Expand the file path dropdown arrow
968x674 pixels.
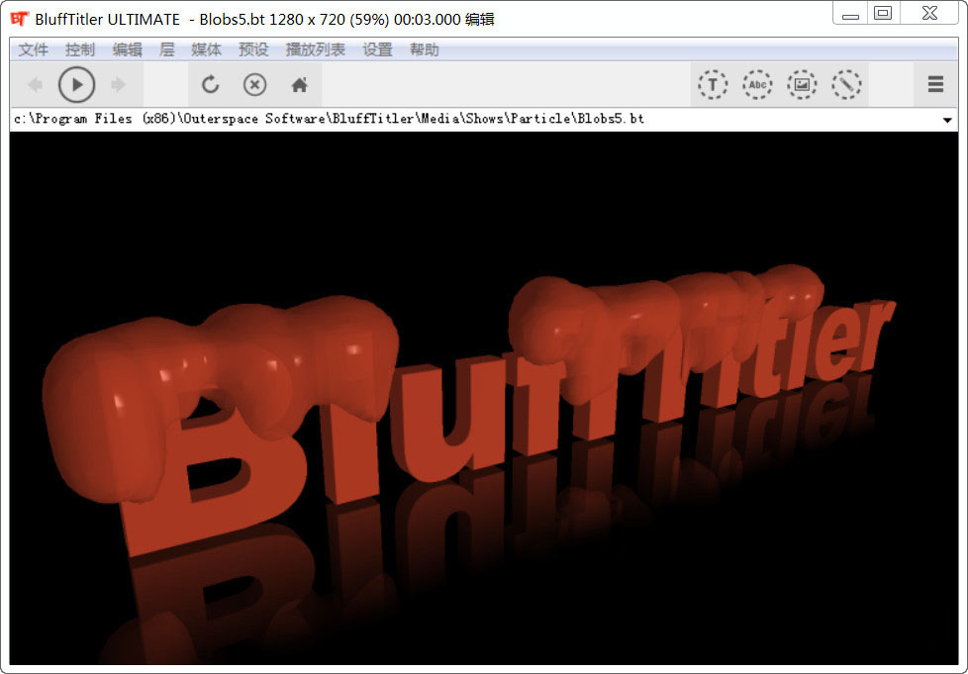[947, 120]
